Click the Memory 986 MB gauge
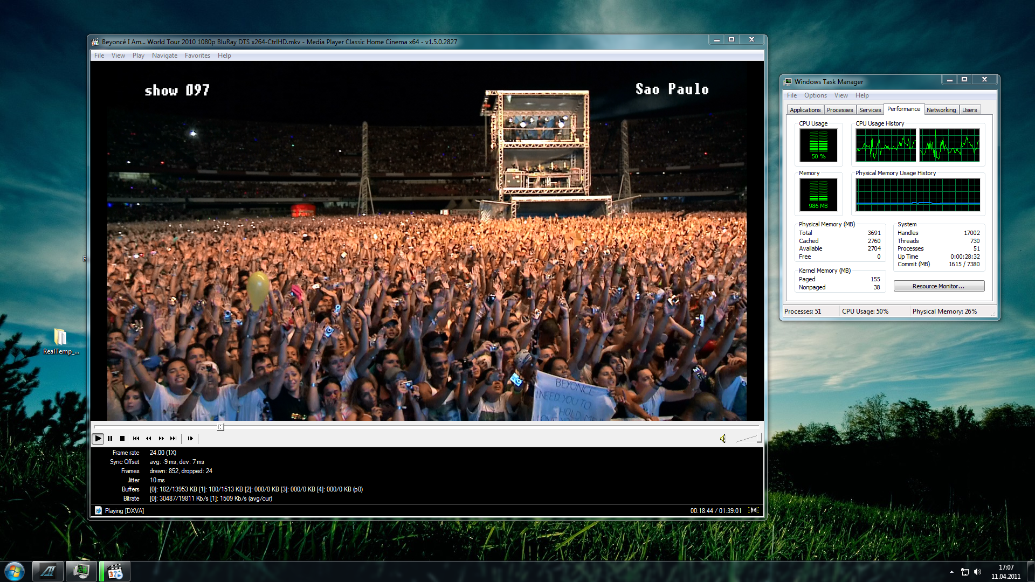The width and height of the screenshot is (1035, 582). 818,195
